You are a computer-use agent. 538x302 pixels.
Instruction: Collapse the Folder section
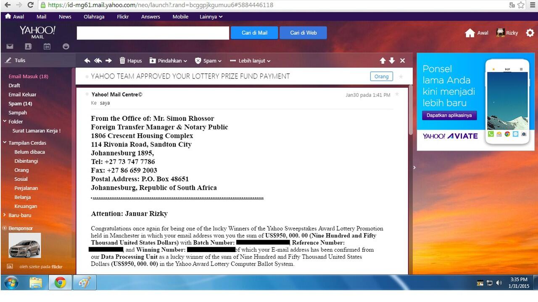pos(5,122)
